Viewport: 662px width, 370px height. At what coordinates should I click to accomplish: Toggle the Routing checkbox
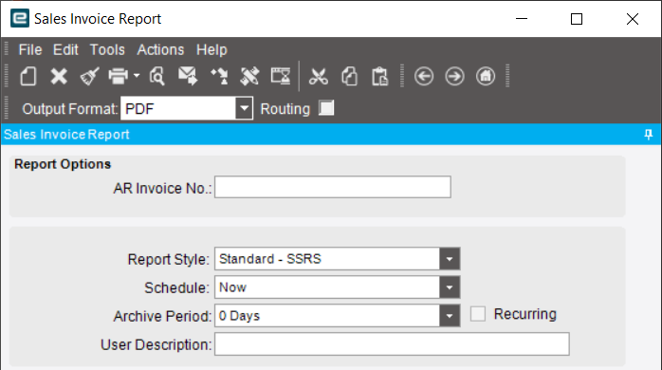coord(326,108)
